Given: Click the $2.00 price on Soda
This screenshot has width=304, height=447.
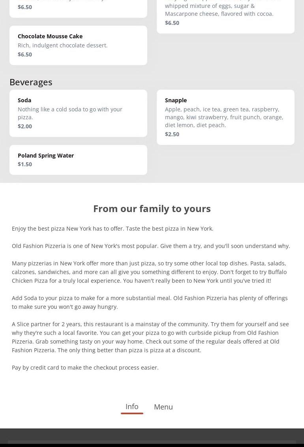Looking at the screenshot, I should click(25, 126).
